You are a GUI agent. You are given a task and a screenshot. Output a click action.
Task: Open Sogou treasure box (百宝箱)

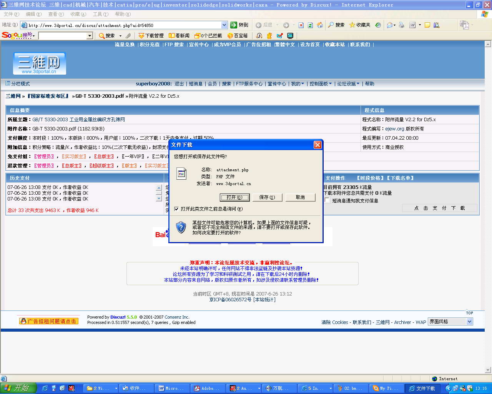click(x=238, y=35)
